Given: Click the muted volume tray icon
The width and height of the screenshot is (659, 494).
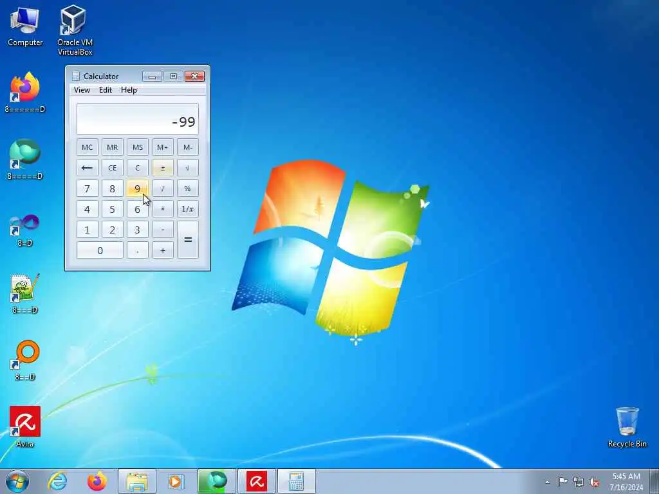Looking at the screenshot, I should pyautogui.click(x=594, y=482).
